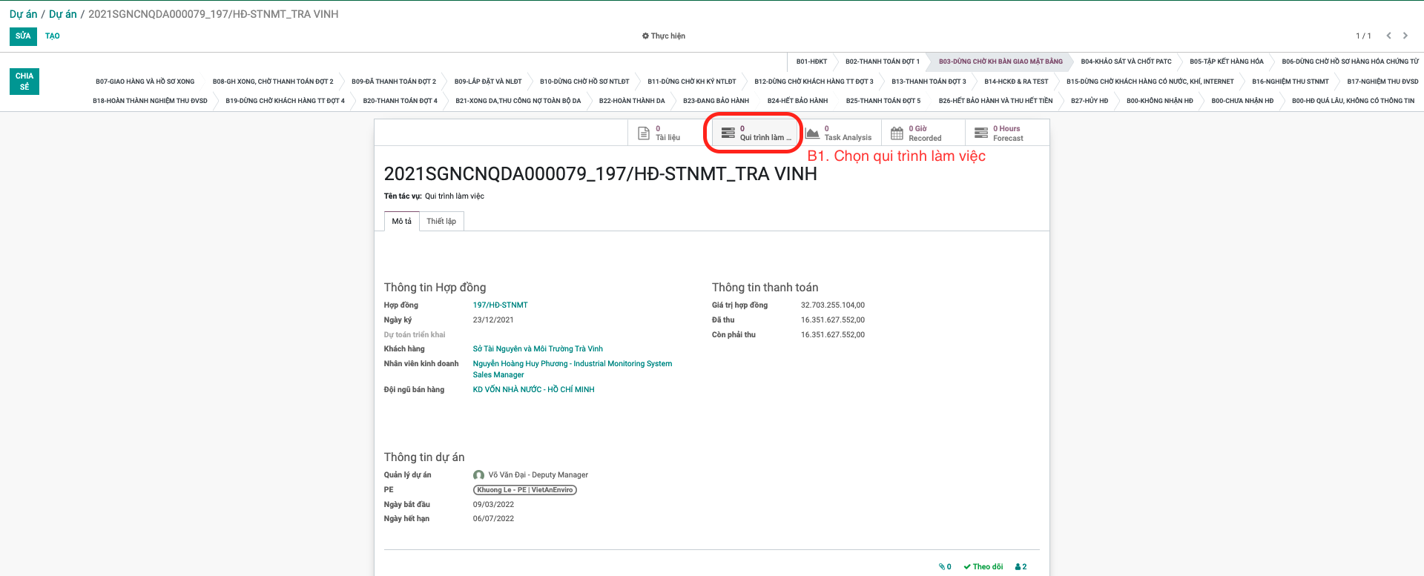This screenshot has height=576, width=1424.
Task: Select stage B03-DỪNG CHỜ KH BÀN GIAO MẶT BẰNG
Action: 1001,62
